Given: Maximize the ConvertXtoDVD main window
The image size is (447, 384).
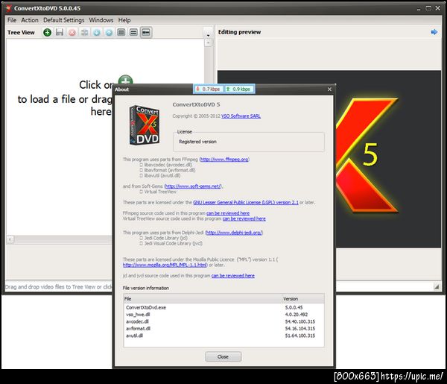Looking at the screenshot, I should pyautogui.click(x=428, y=8).
